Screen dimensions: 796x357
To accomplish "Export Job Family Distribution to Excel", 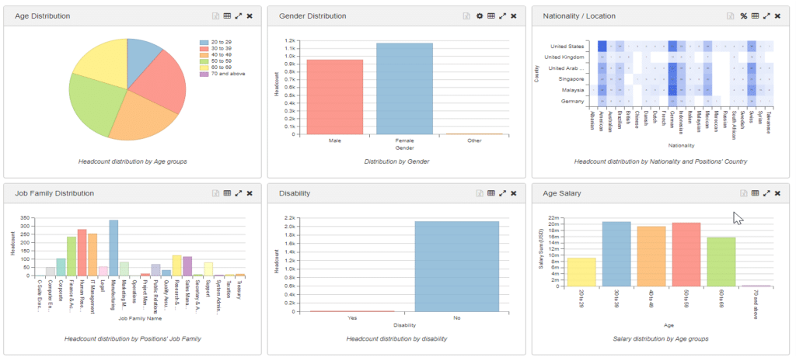I will click(x=216, y=193).
